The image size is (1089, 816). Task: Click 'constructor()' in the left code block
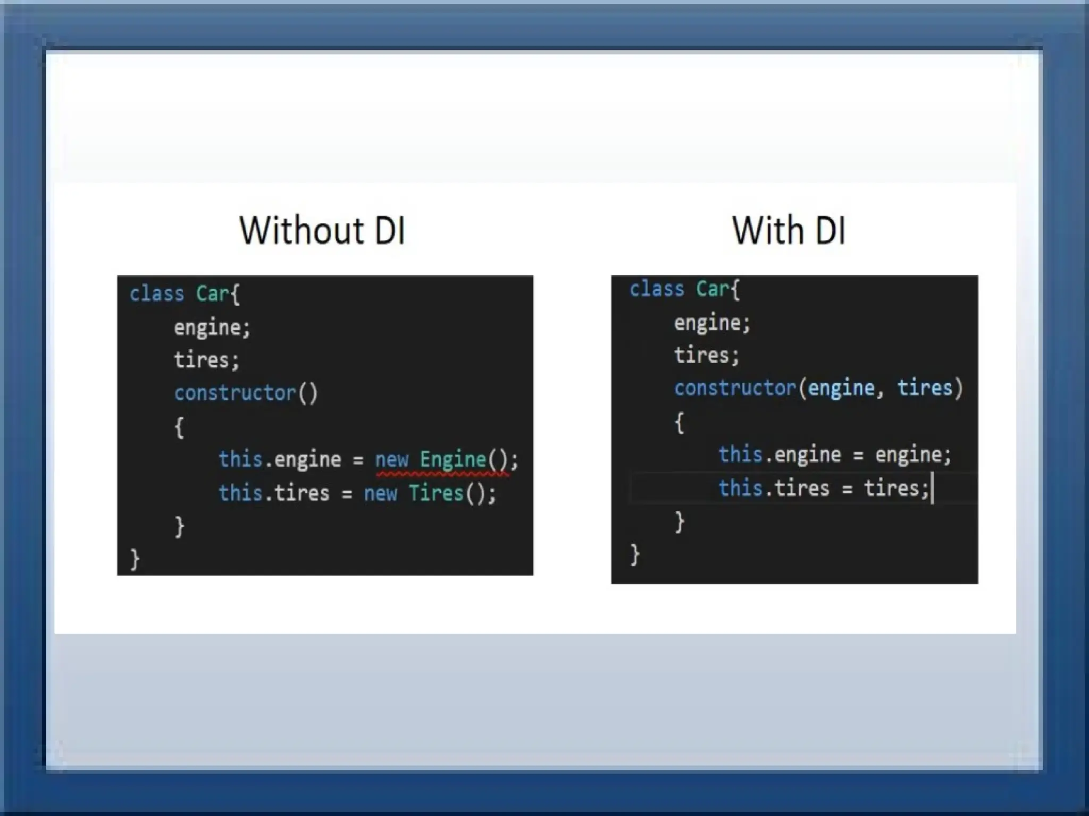246,394
